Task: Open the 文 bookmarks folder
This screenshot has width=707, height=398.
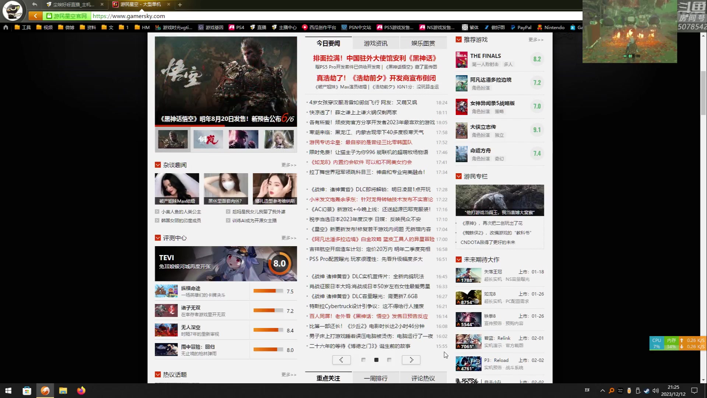Action: [107, 27]
